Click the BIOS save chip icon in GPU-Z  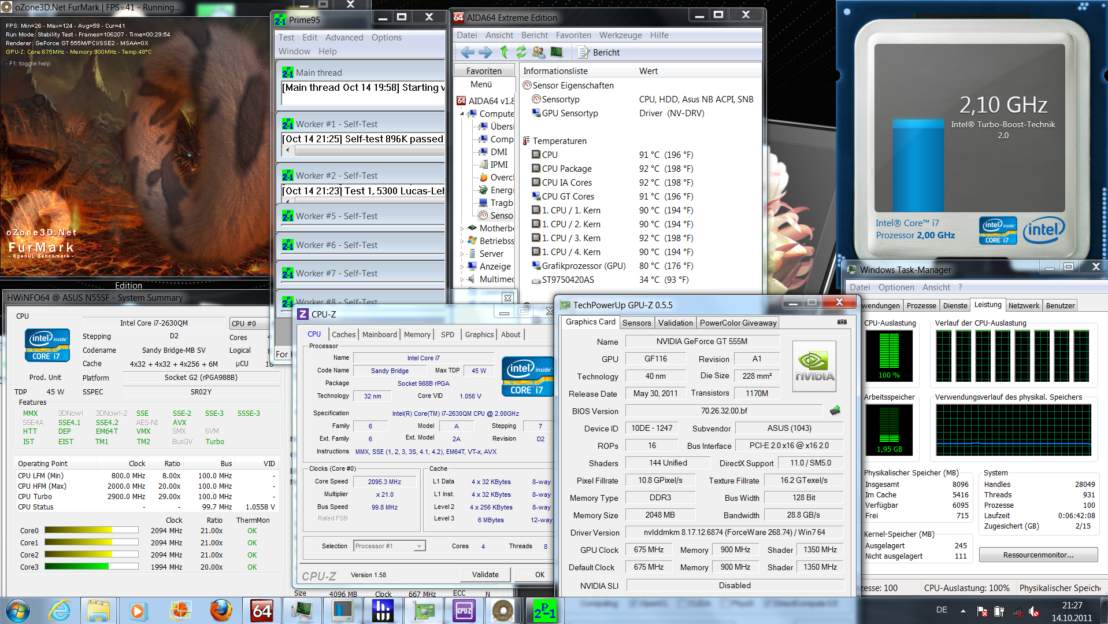835,411
